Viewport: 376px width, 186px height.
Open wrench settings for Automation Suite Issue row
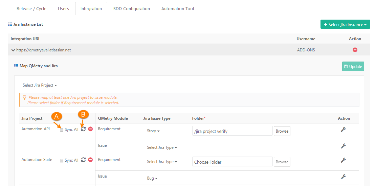click(343, 177)
